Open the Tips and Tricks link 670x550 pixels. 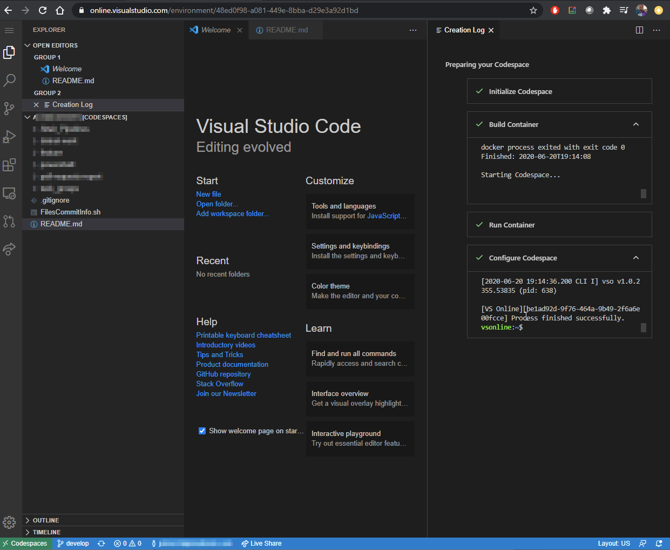click(219, 354)
